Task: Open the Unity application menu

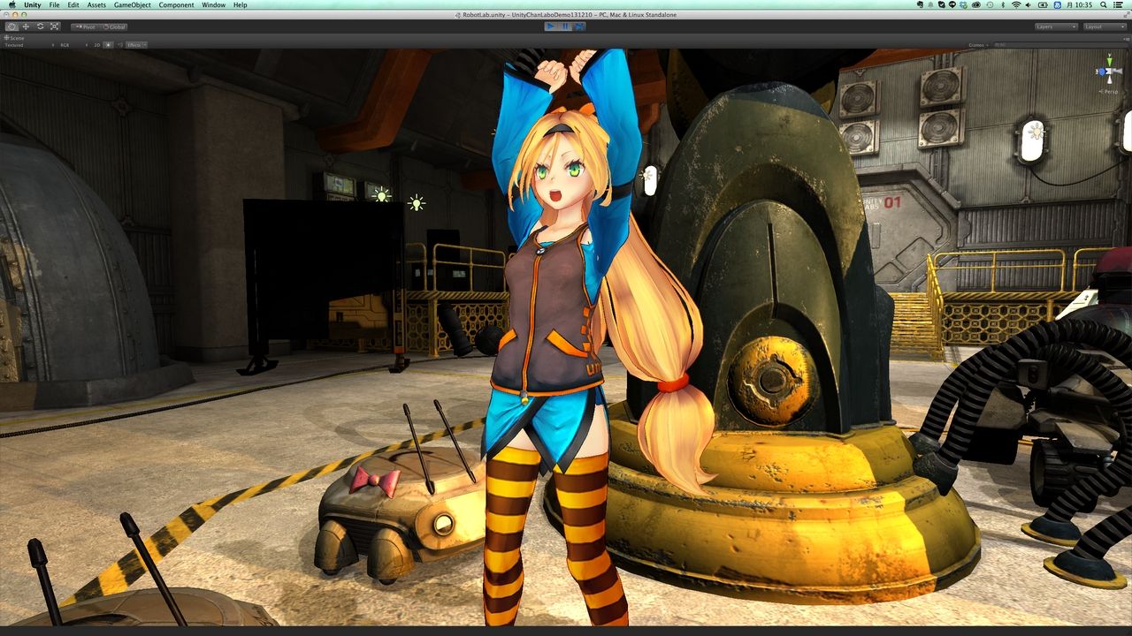Action: 34,5
